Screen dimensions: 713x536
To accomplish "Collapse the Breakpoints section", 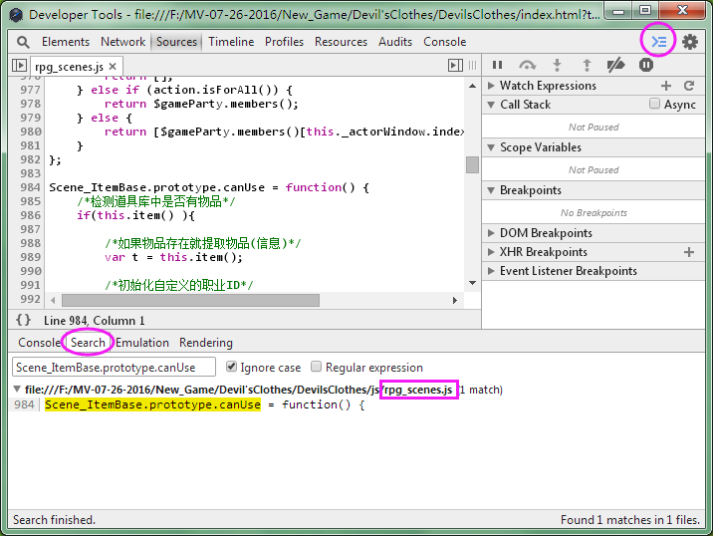I will 491,190.
